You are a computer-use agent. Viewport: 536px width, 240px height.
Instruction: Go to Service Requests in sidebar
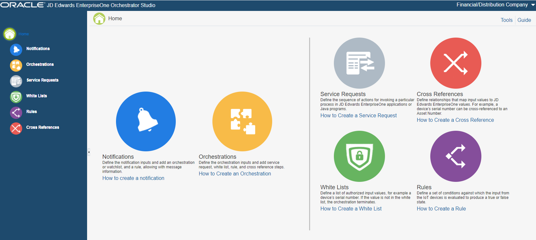42,80
